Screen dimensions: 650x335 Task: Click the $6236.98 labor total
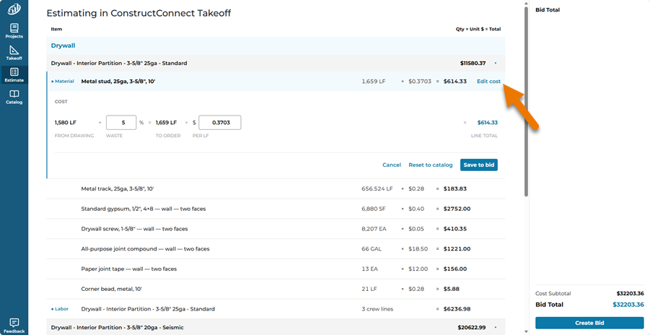457,309
